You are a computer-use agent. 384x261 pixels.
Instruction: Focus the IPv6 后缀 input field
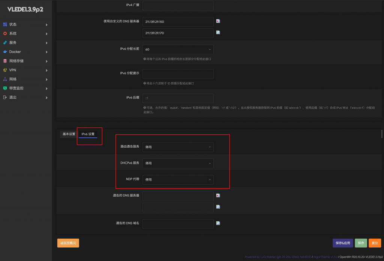click(178, 98)
